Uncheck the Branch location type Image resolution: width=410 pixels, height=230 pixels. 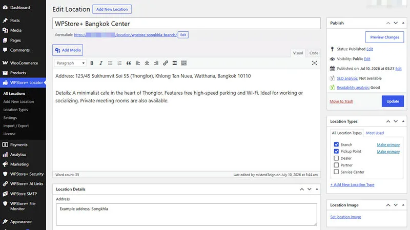pyautogui.click(x=336, y=144)
